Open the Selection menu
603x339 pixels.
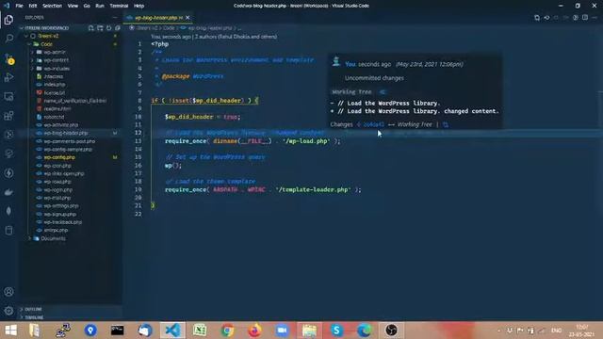(53, 6)
